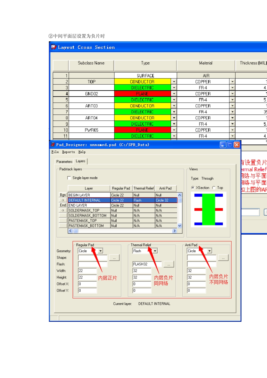Click the Regular Pad Height field
Screen dimensions: 267x378
[87, 278]
